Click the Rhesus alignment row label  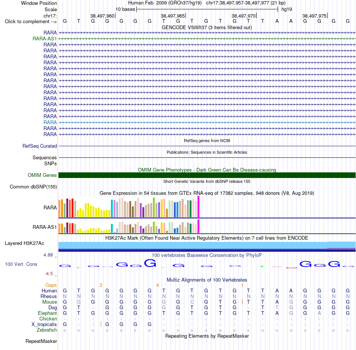point(49,296)
